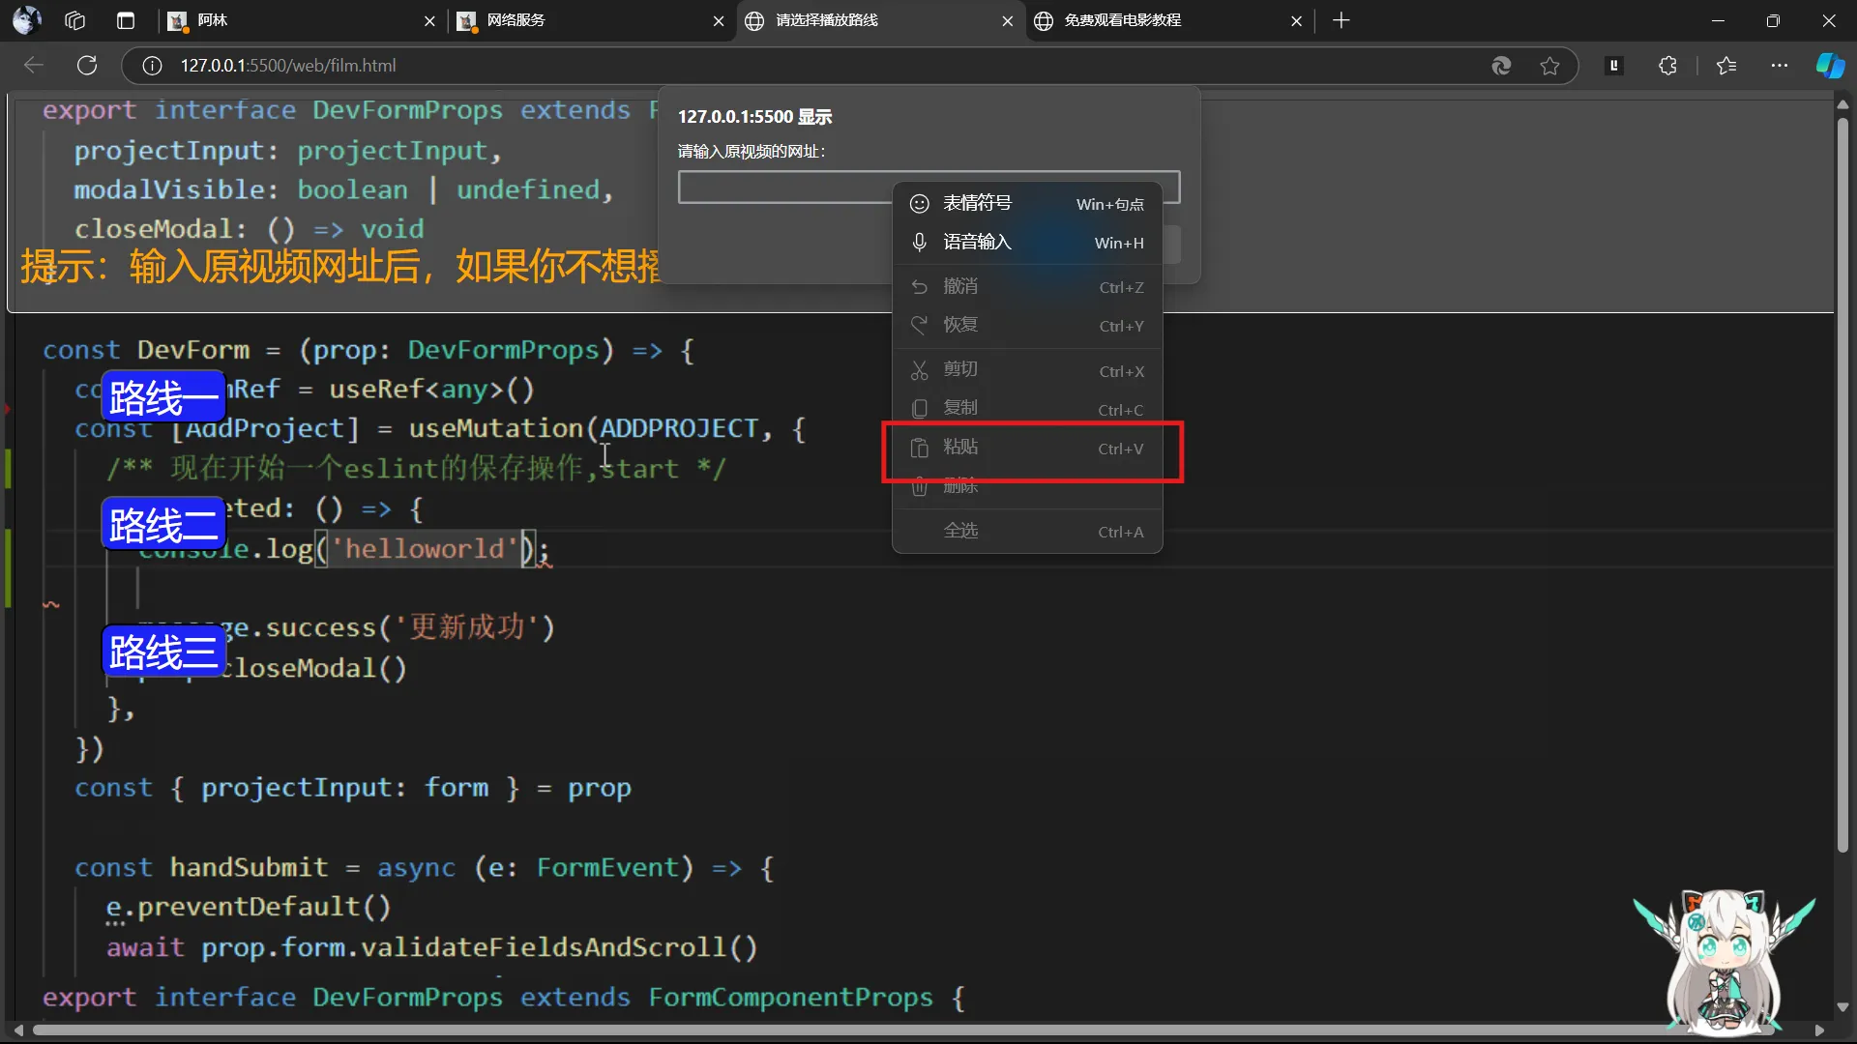Open the favorites list icon
1857x1044 pixels.
click(x=1726, y=66)
